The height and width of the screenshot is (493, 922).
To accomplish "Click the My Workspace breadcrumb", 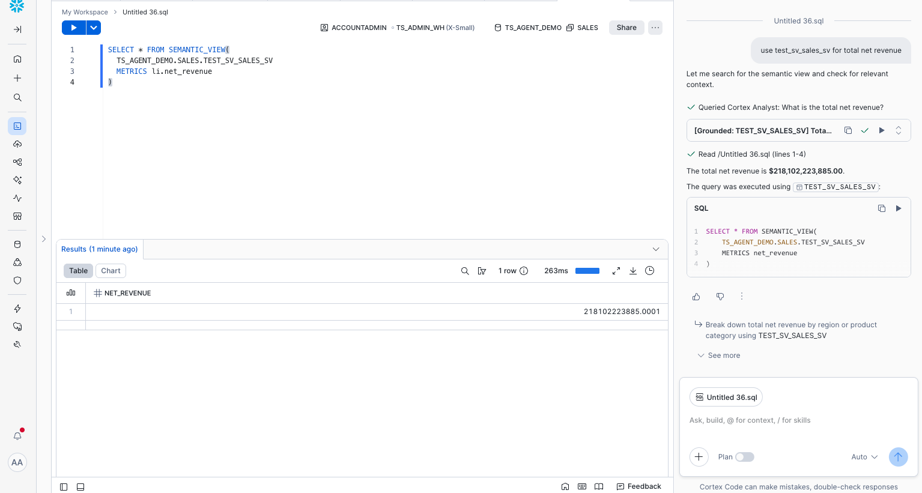I will 85,12.
